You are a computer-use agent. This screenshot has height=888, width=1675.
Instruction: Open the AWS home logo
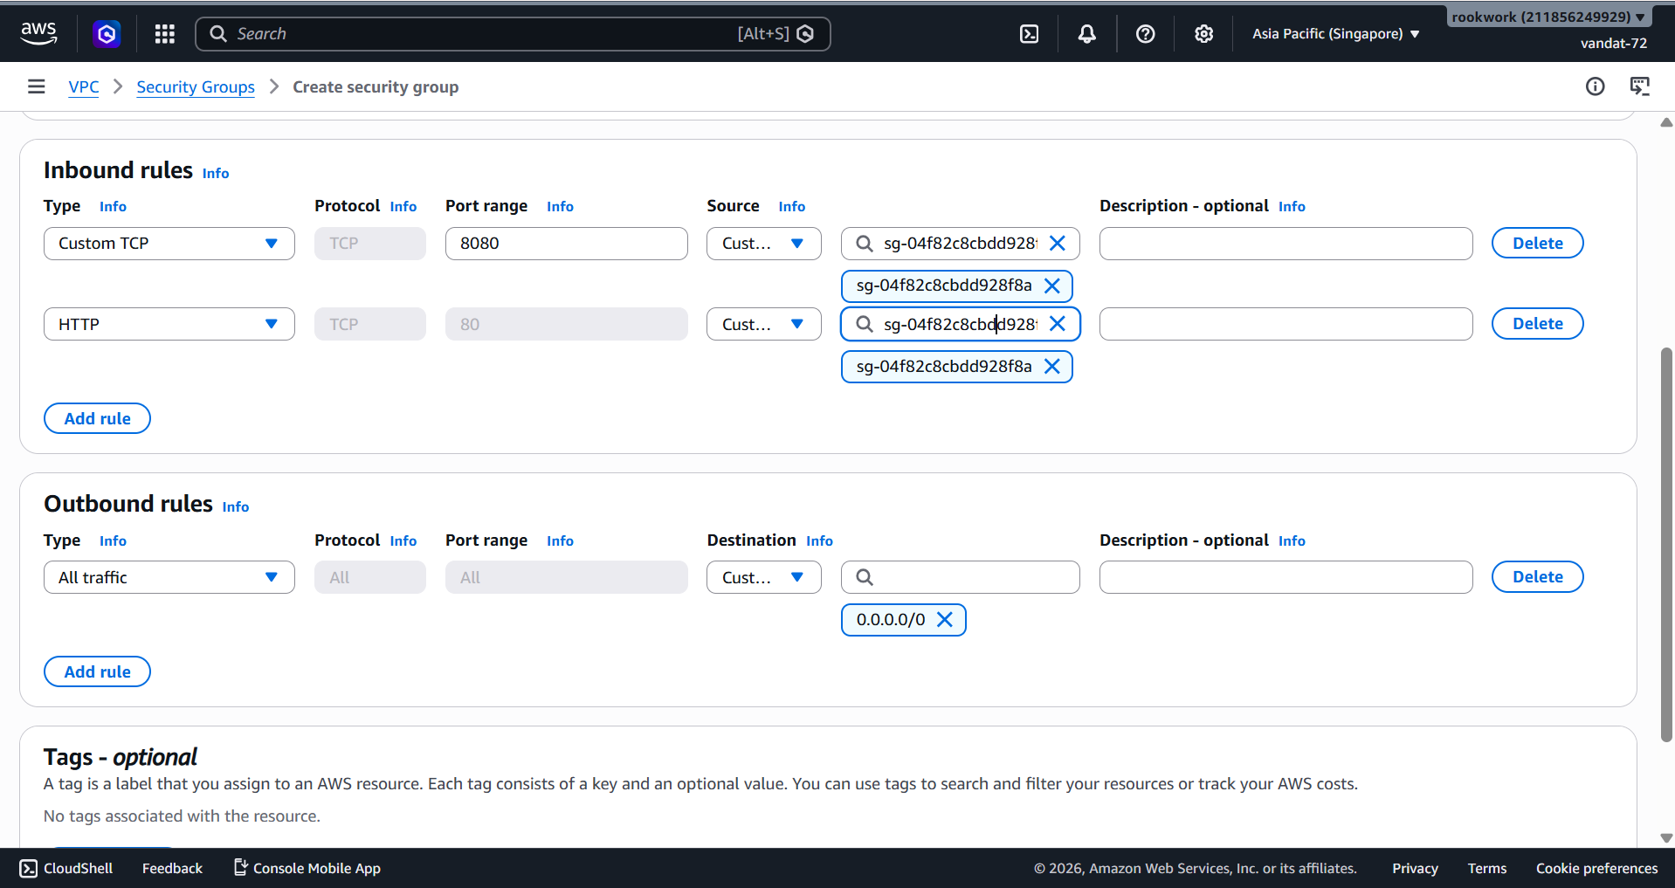click(38, 33)
